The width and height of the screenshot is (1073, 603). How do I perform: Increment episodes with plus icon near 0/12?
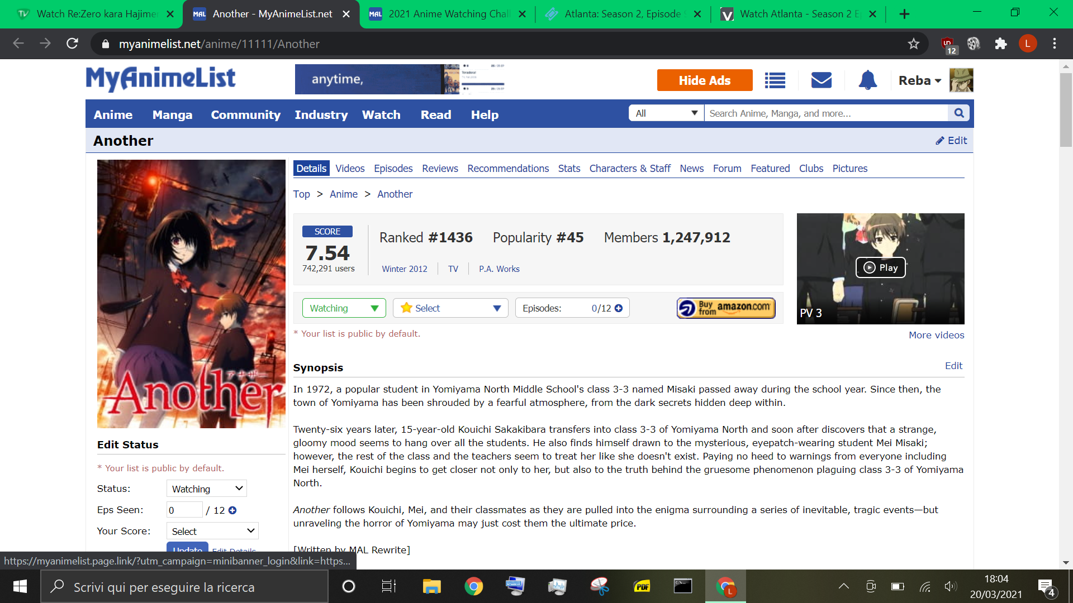point(619,308)
